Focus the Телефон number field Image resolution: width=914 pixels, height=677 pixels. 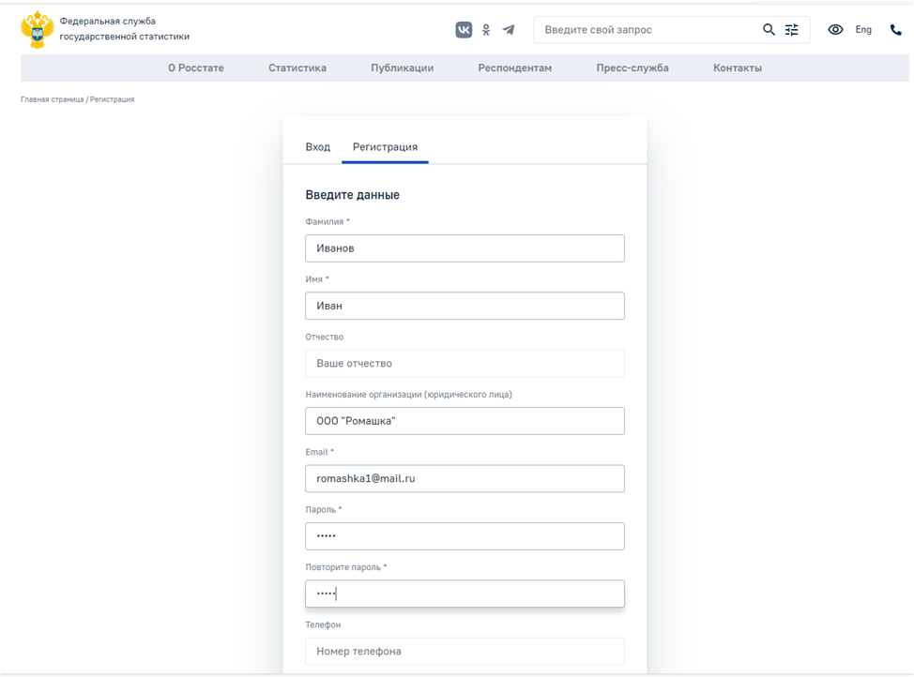click(465, 652)
